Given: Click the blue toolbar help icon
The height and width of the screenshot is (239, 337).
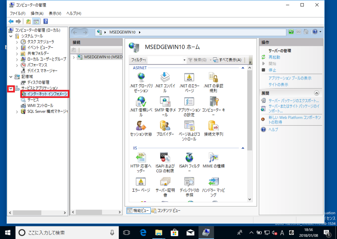Looking at the screenshot, I should click(x=45, y=21).
